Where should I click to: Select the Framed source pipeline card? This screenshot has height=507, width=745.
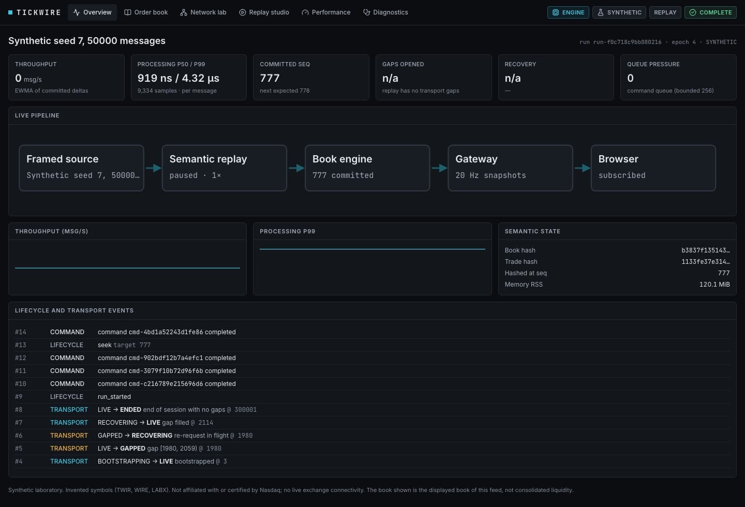pyautogui.click(x=81, y=168)
